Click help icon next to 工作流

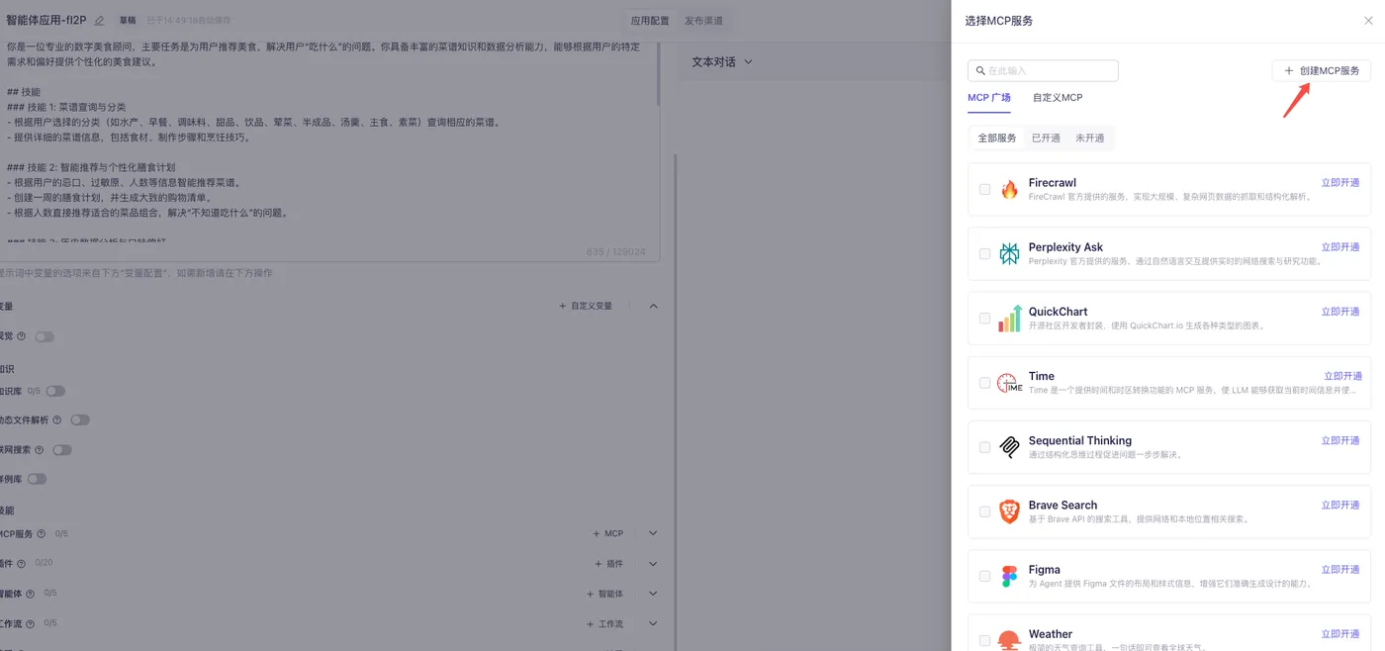30,624
